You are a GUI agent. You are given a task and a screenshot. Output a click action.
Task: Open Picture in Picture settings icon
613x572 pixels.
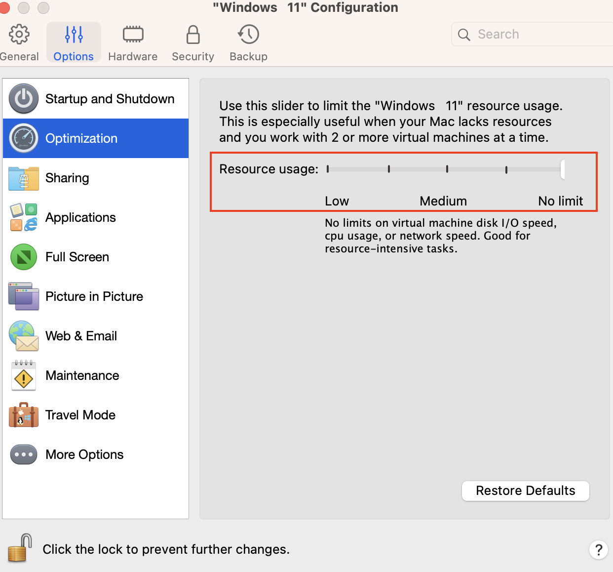click(x=23, y=296)
